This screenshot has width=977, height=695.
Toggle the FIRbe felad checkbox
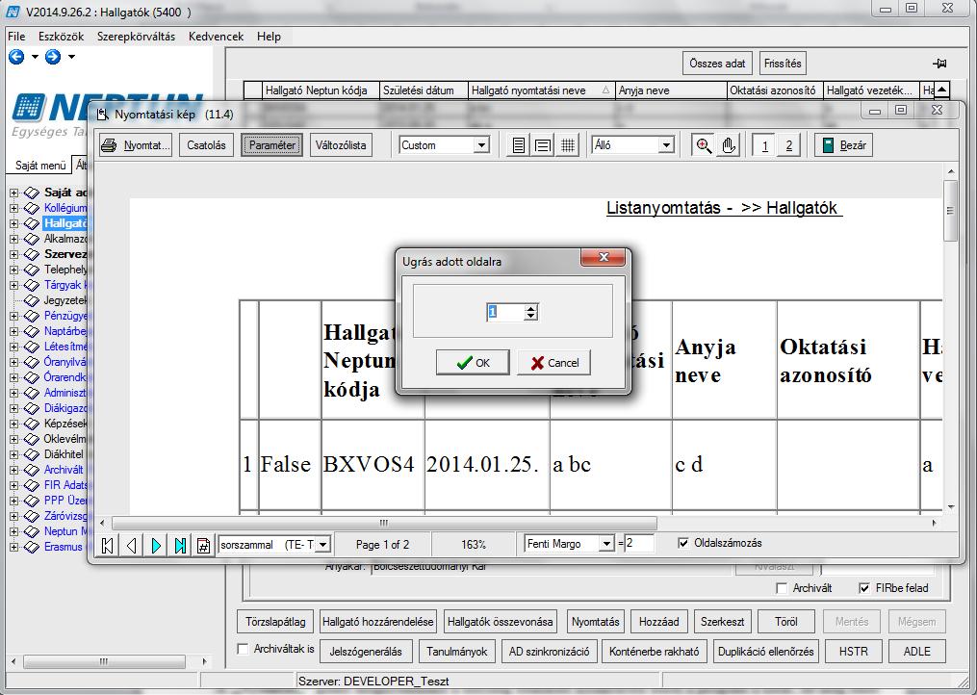click(x=864, y=588)
